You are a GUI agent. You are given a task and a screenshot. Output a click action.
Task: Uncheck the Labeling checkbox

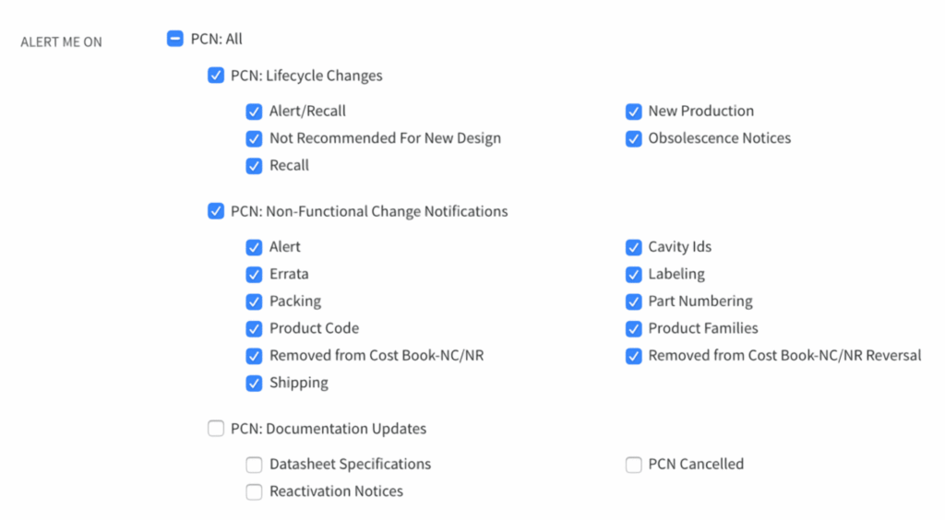click(x=633, y=275)
